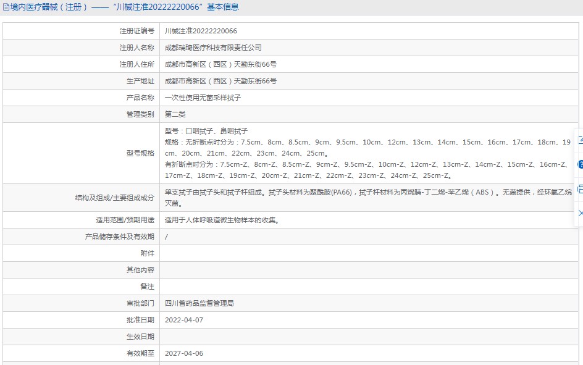The height and width of the screenshot is (365, 583).
Task: Close the floating side toolbar with X
Action: 581,213
